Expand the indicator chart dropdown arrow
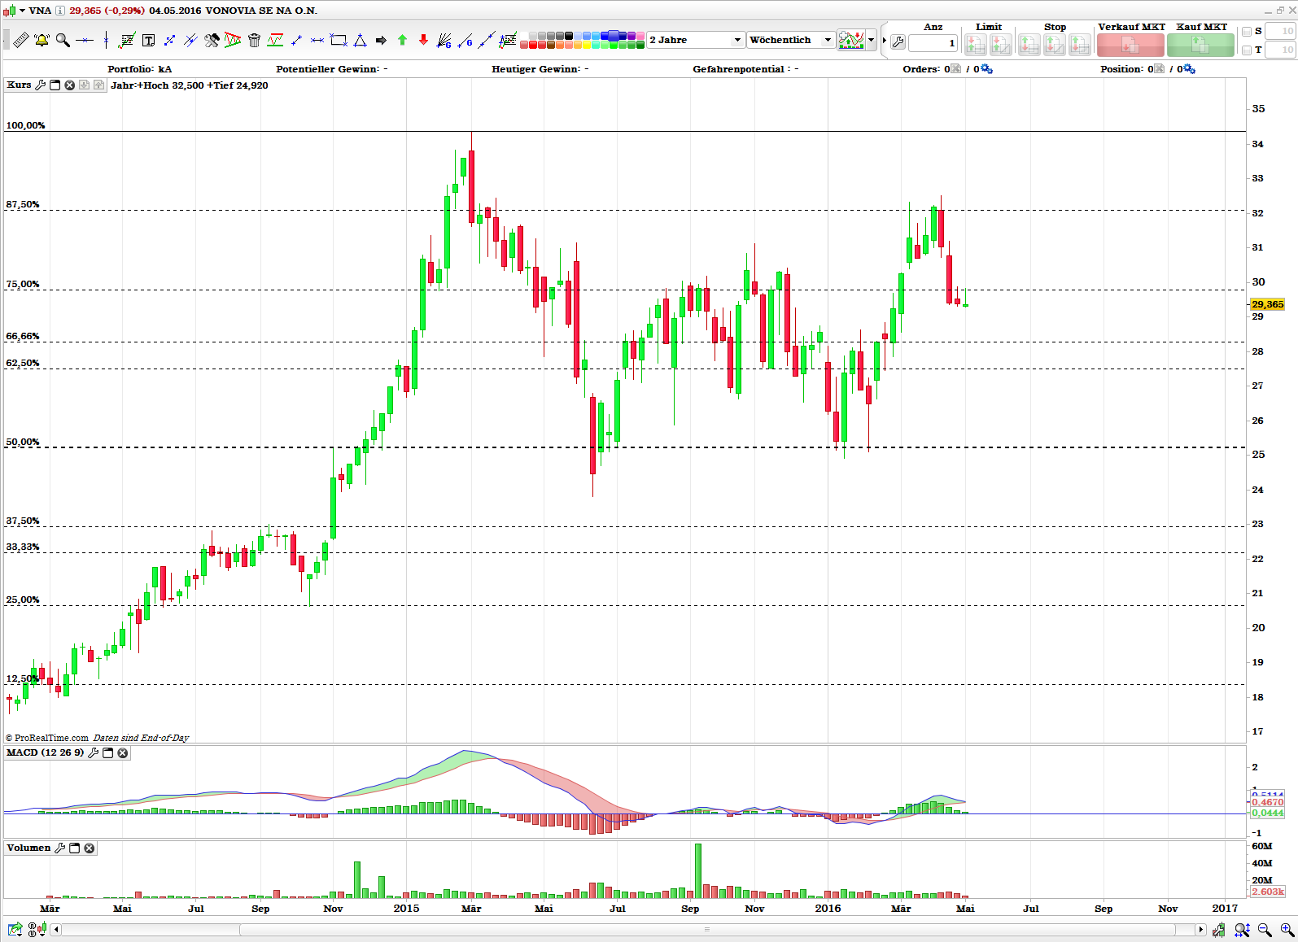 coord(872,40)
